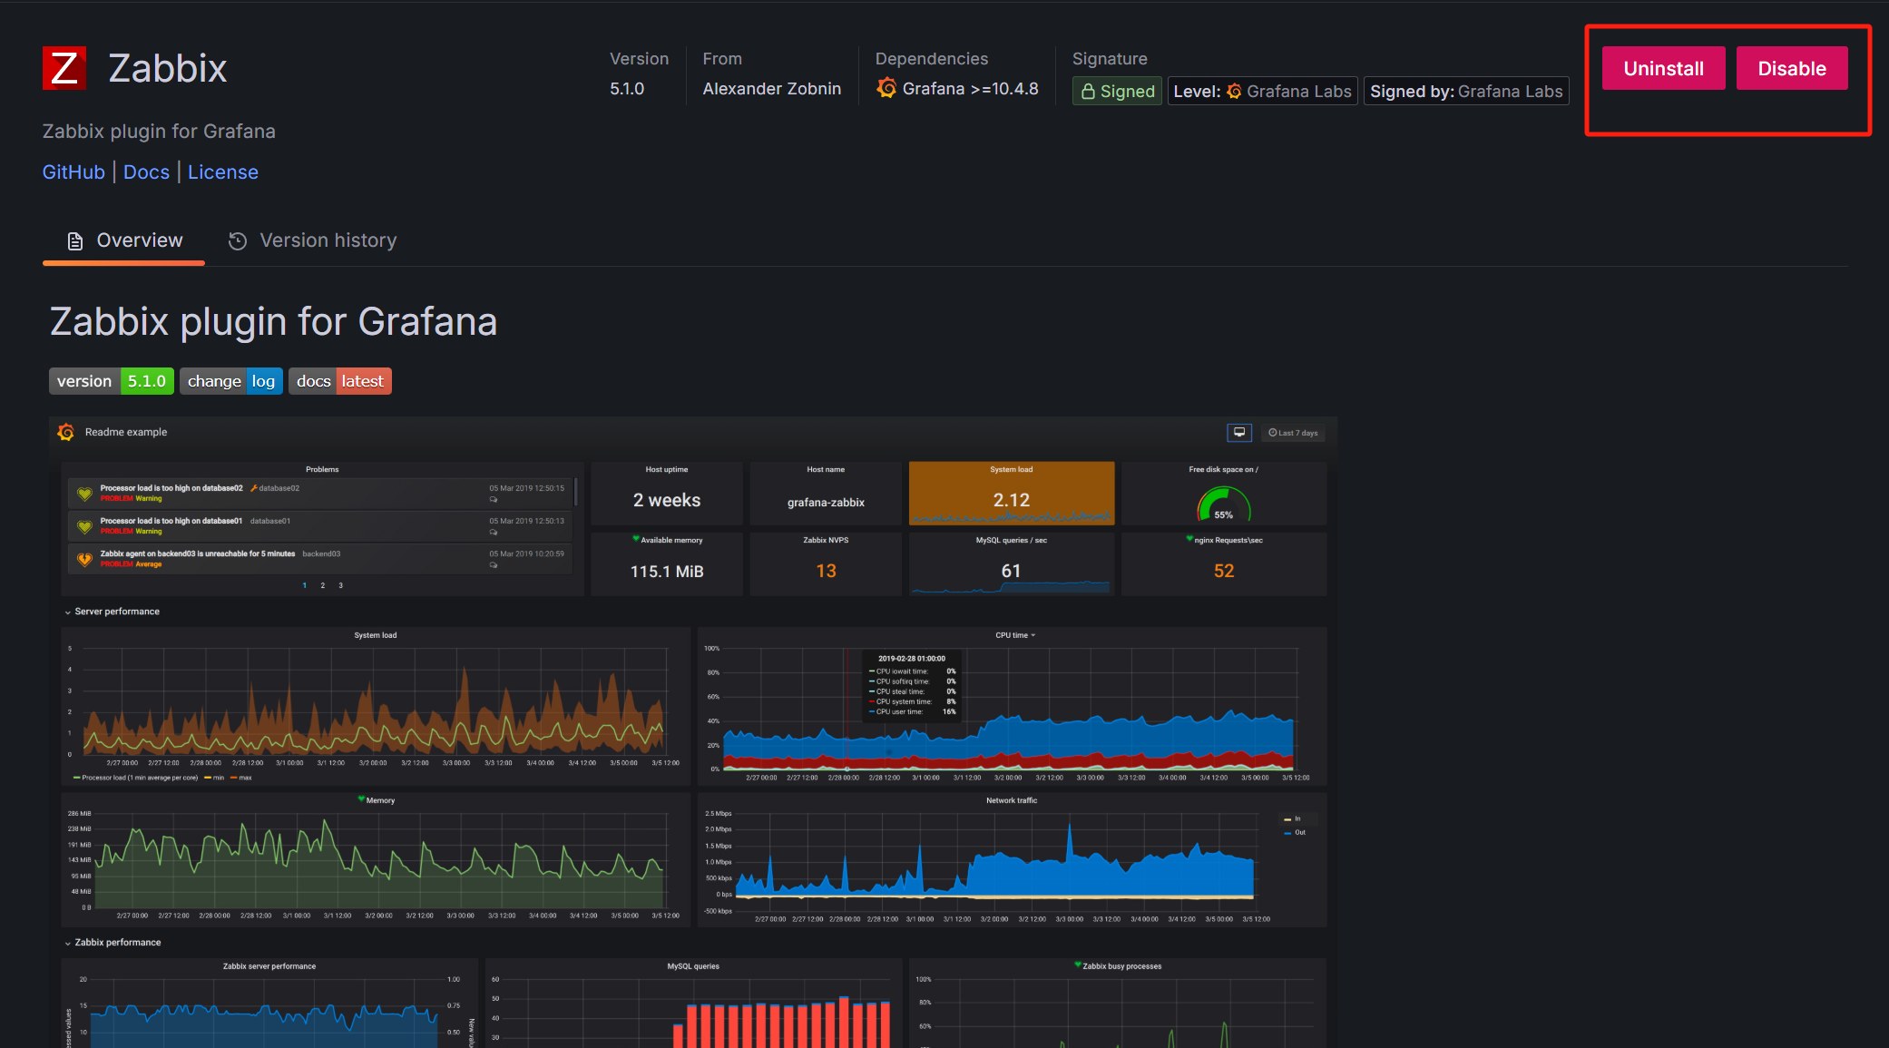Open the Docs link
Viewport: 1889px width, 1048px height.
coord(146,172)
